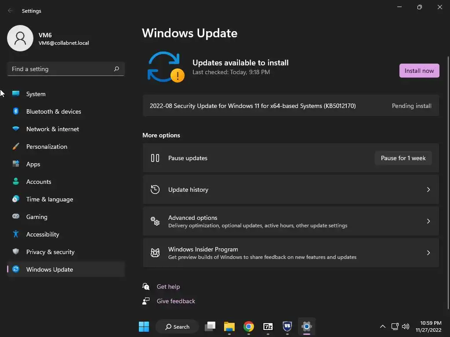Open the clock and date flyout
The height and width of the screenshot is (337, 450).
click(x=428, y=326)
